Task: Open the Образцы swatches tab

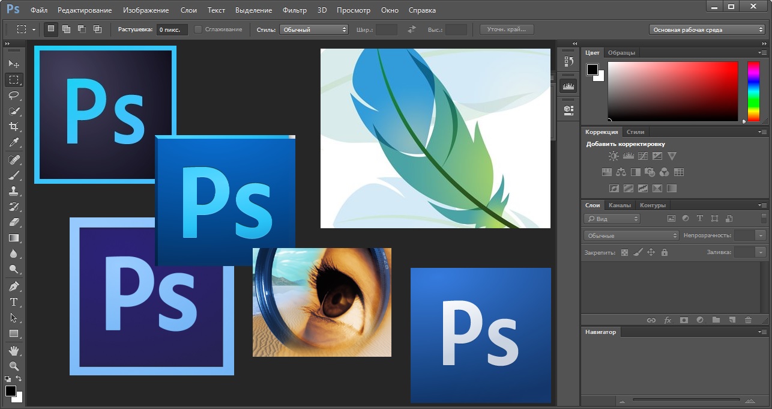Action: pos(621,53)
